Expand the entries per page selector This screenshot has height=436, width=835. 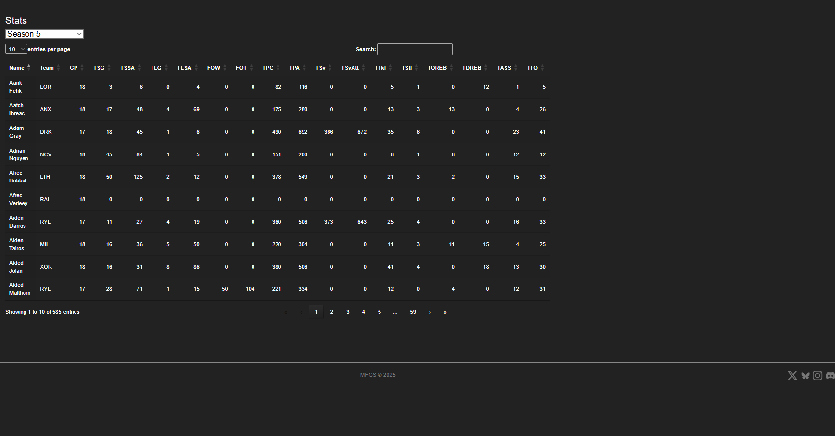[x=16, y=49]
